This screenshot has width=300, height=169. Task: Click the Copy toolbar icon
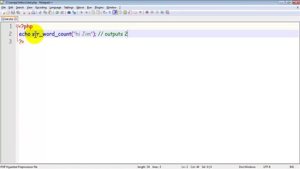[x=45, y=13]
